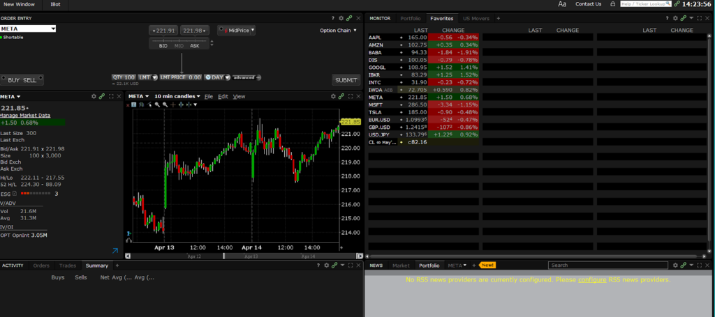This screenshot has width=715, height=317.
Task: Select BID on price wand
Action: tap(163, 46)
